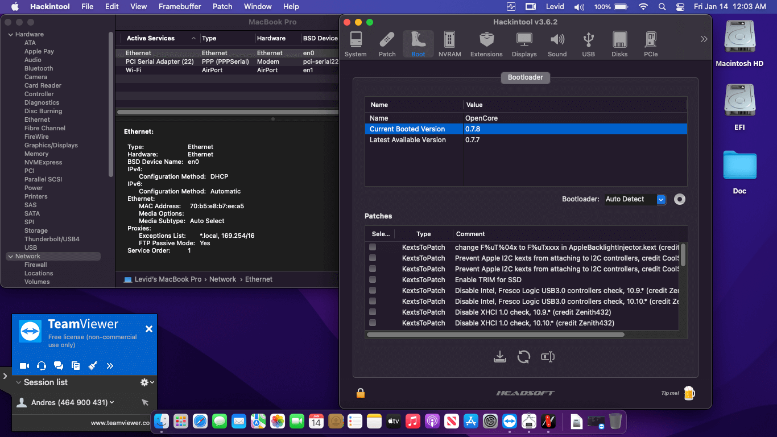Screen dimensions: 777x437
Task: Toggle checkbox for Disable XHCI 1.0 check 10.9
Action: click(373, 312)
